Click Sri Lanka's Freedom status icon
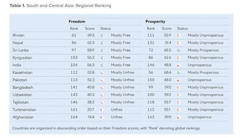 (x=102, y=50)
